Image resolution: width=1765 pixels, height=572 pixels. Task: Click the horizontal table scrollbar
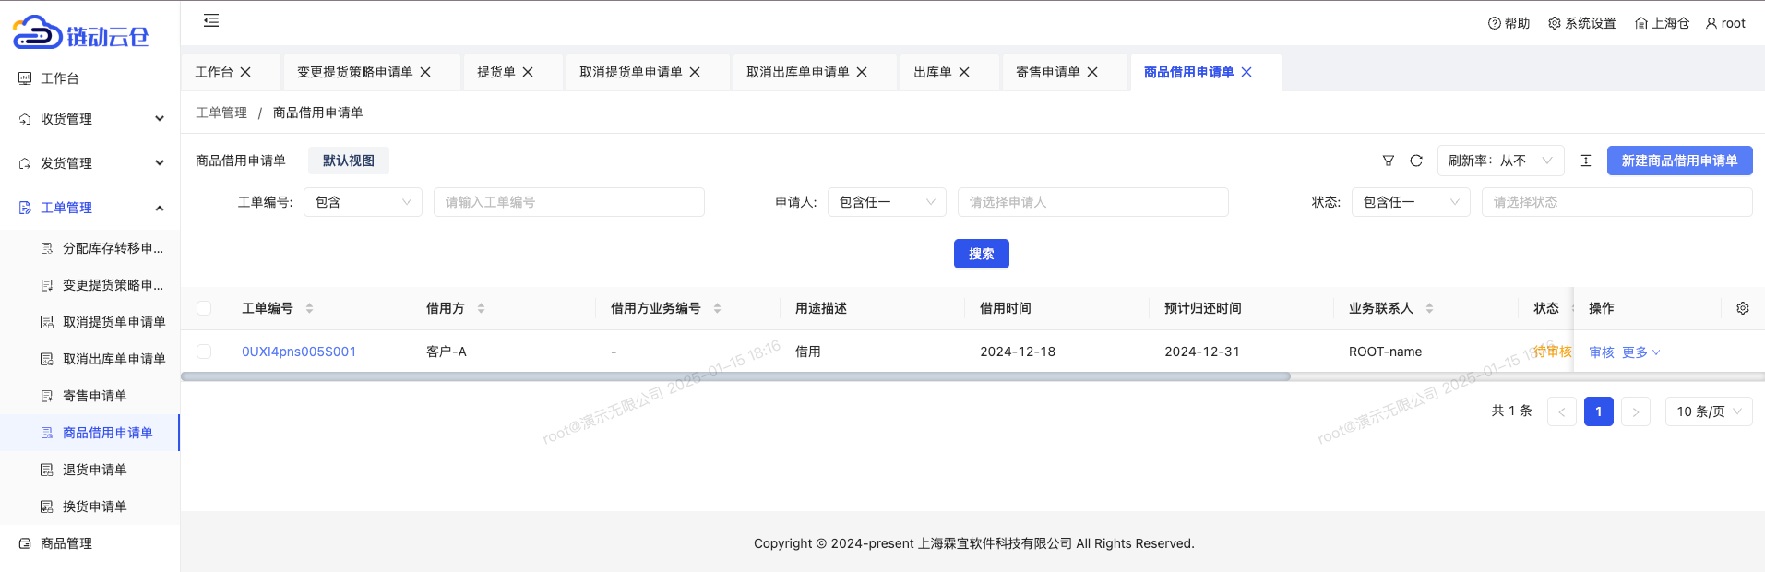735,376
